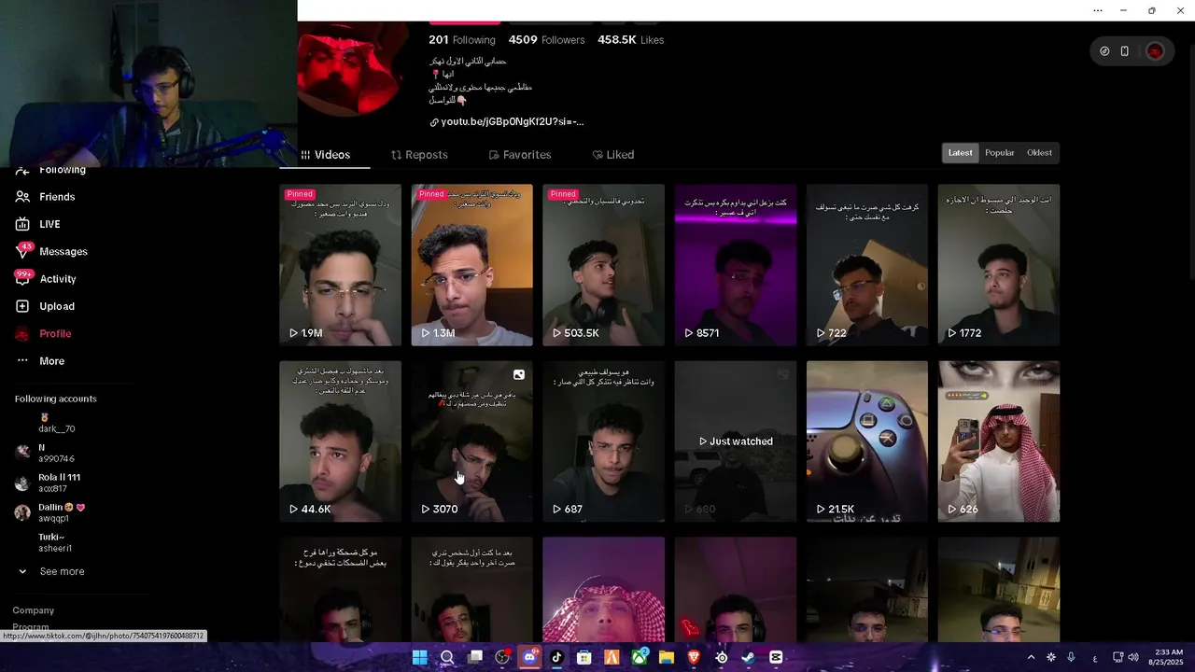Open the video with 1772 views
1195x672 pixels.
point(999,265)
